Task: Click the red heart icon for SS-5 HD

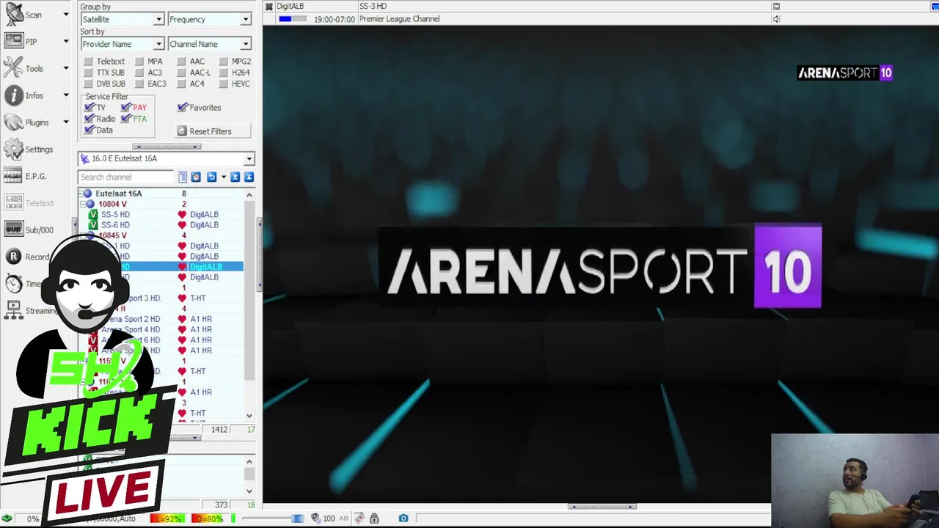Action: pyautogui.click(x=182, y=214)
